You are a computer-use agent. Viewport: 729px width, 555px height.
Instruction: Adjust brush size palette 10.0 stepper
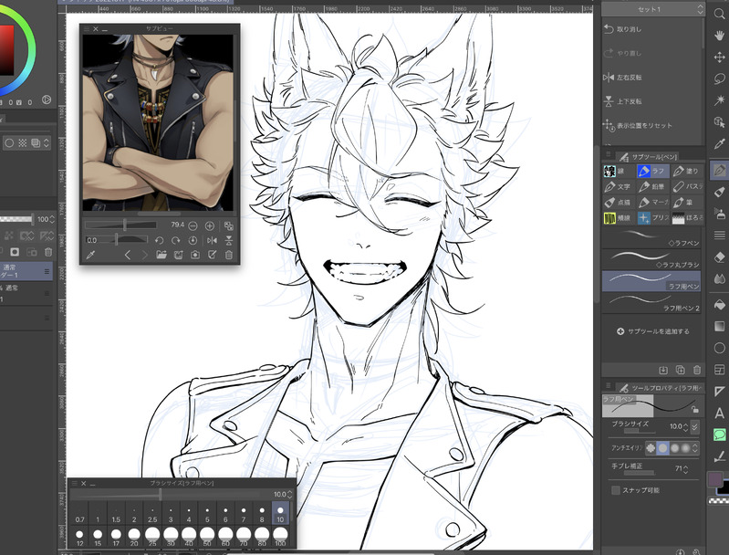[290, 494]
